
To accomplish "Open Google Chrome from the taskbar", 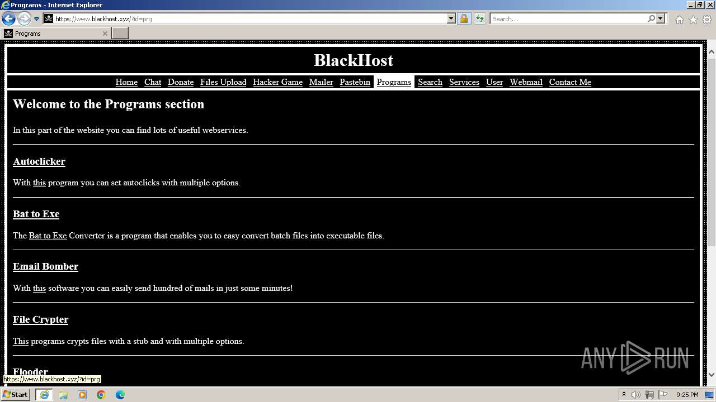I will [101, 395].
